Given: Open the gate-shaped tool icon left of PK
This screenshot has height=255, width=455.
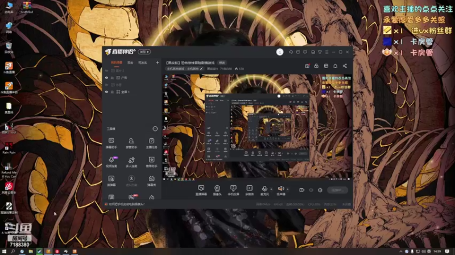Looking at the screenshot, I should pyautogui.click(x=111, y=197).
